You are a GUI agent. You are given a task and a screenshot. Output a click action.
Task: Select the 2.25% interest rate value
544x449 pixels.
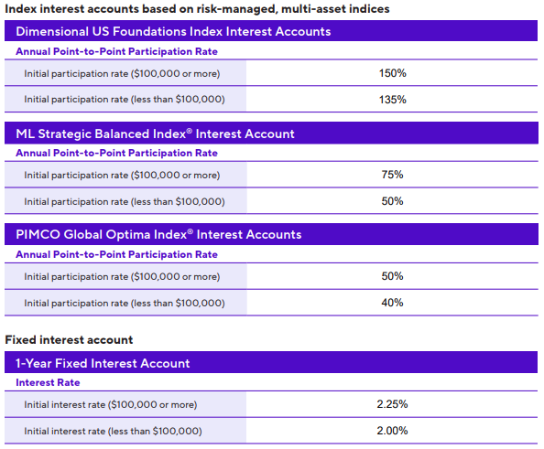(392, 404)
